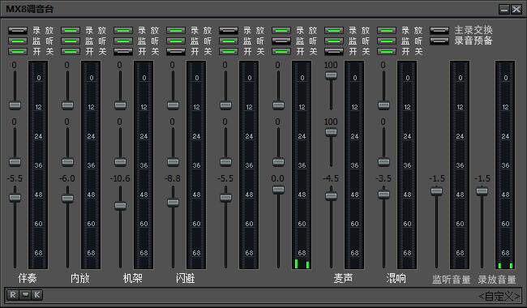Viewport: 527px width, 308px height.
Task: Click 机架 second small slider handle
Action: coord(120,162)
